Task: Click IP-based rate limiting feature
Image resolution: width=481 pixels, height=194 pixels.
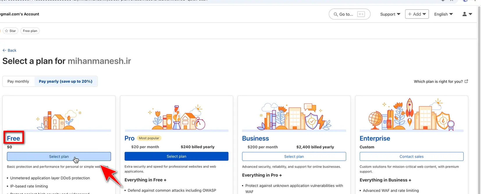Action: 29,186
